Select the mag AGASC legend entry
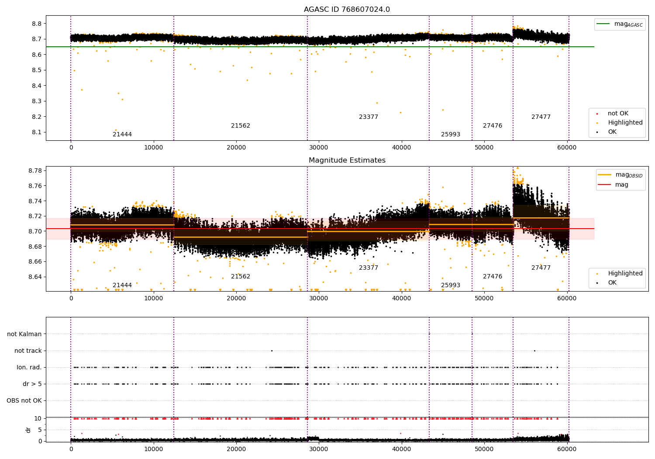 (x=620, y=24)
